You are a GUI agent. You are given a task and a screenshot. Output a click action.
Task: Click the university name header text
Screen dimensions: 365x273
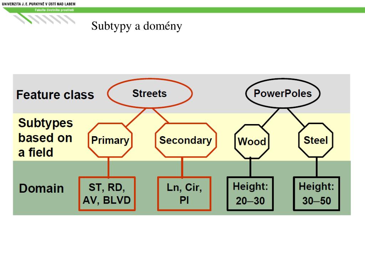[38, 4]
